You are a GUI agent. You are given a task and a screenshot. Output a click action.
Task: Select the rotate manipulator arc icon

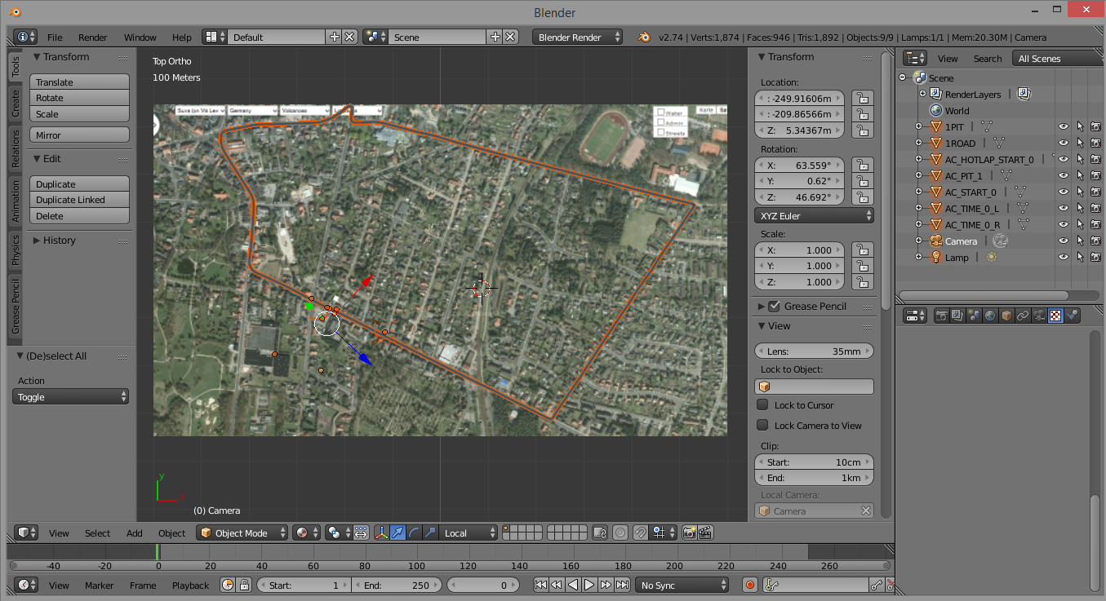click(x=414, y=533)
